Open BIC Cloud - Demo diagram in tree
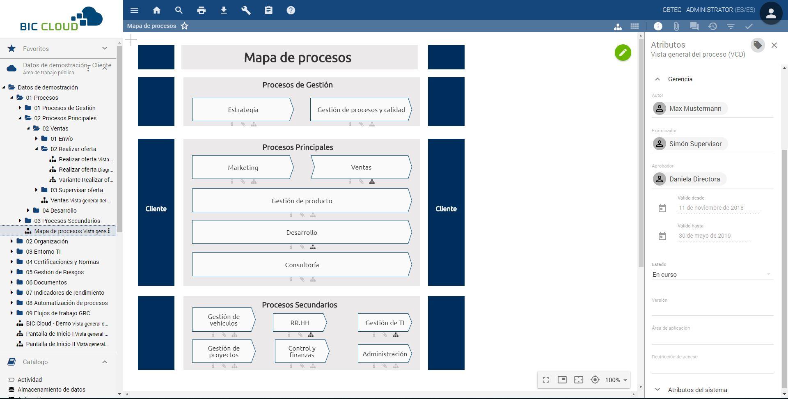Screen dimensions: 788x399 point(63,323)
